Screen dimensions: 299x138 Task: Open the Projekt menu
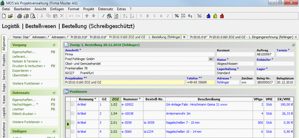click(89, 9)
